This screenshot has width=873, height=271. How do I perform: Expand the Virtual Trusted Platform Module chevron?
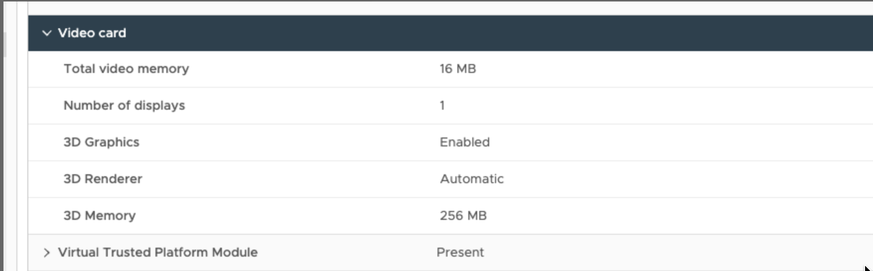(47, 253)
